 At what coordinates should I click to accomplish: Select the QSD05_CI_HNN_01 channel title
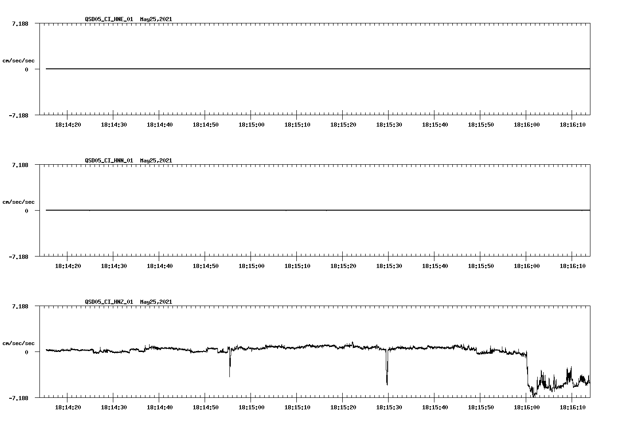click(x=110, y=161)
